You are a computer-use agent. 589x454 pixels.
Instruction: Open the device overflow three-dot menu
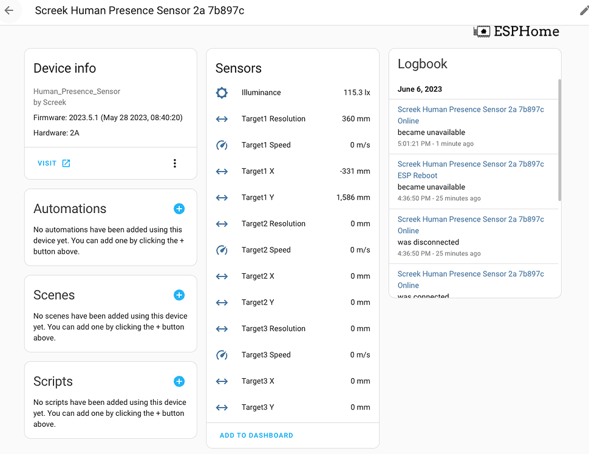coord(175,163)
